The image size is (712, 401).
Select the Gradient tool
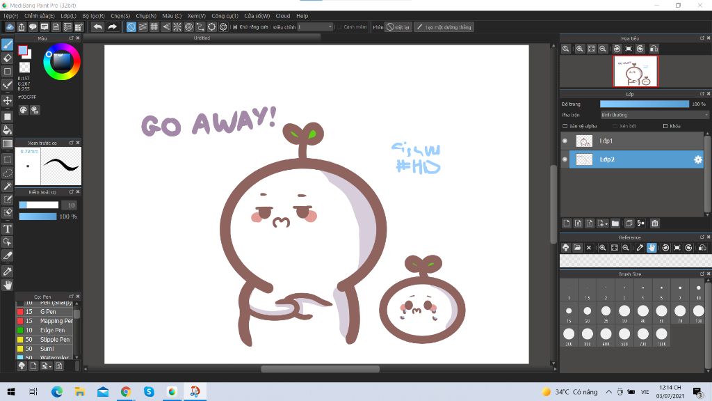coord(7,143)
